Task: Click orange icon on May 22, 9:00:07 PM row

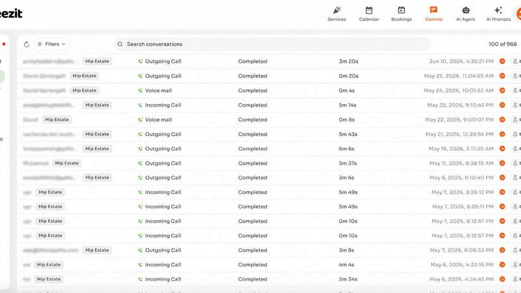Action: point(502,120)
